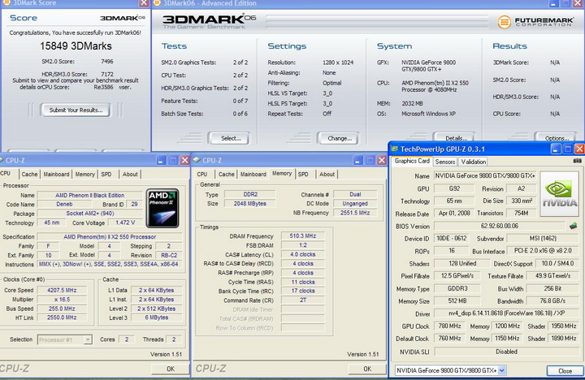The image size is (585, 380).
Task: Open Mainboard tab in left CPU-Z window
Action: (56, 174)
